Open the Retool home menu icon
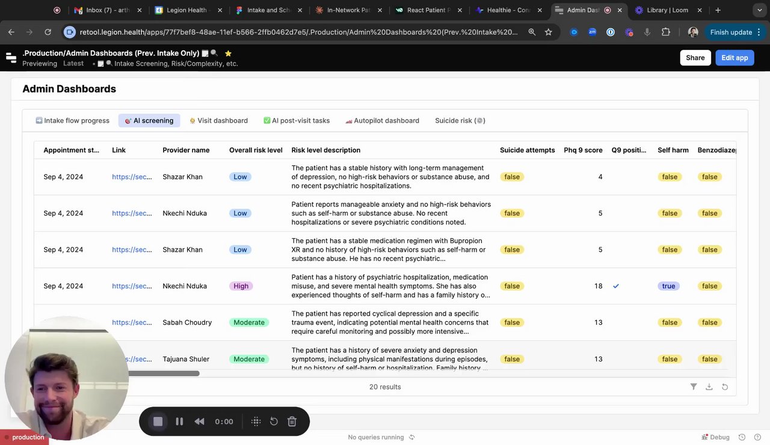 pyautogui.click(x=11, y=58)
